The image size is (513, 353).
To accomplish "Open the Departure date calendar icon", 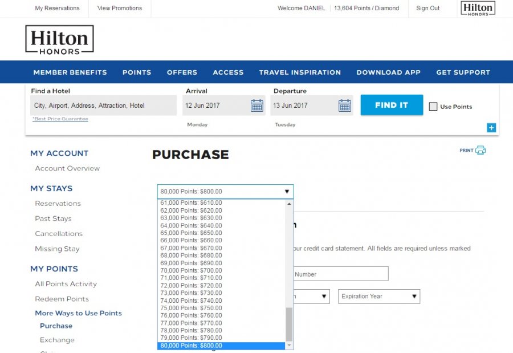I will [x=344, y=106].
